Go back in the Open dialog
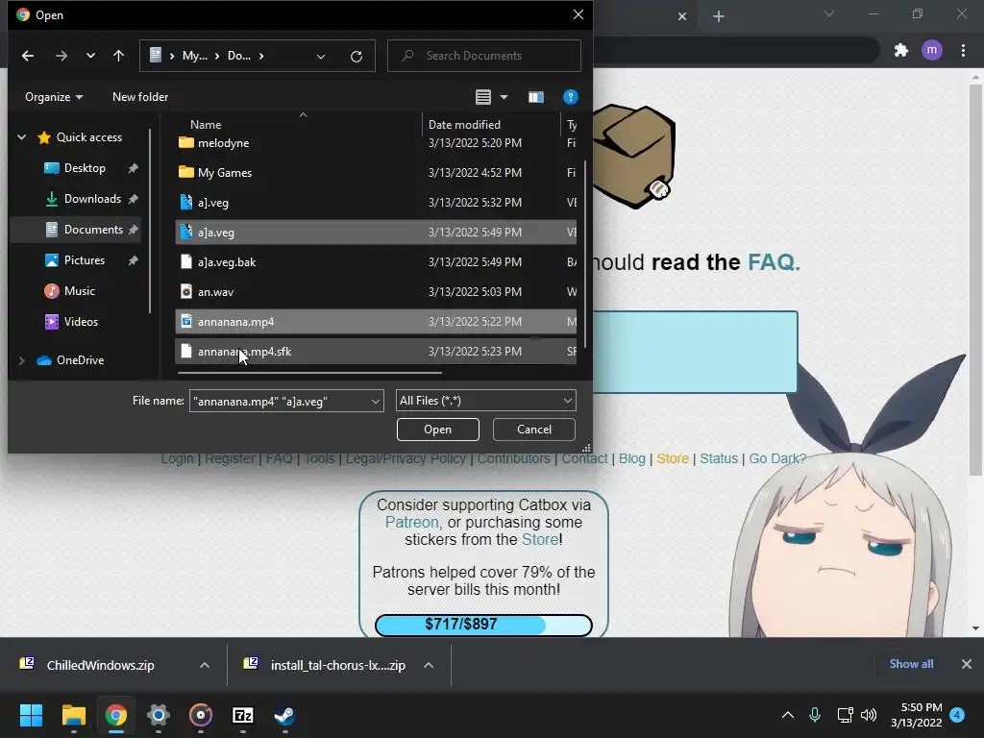Image resolution: width=984 pixels, height=738 pixels. 28,56
